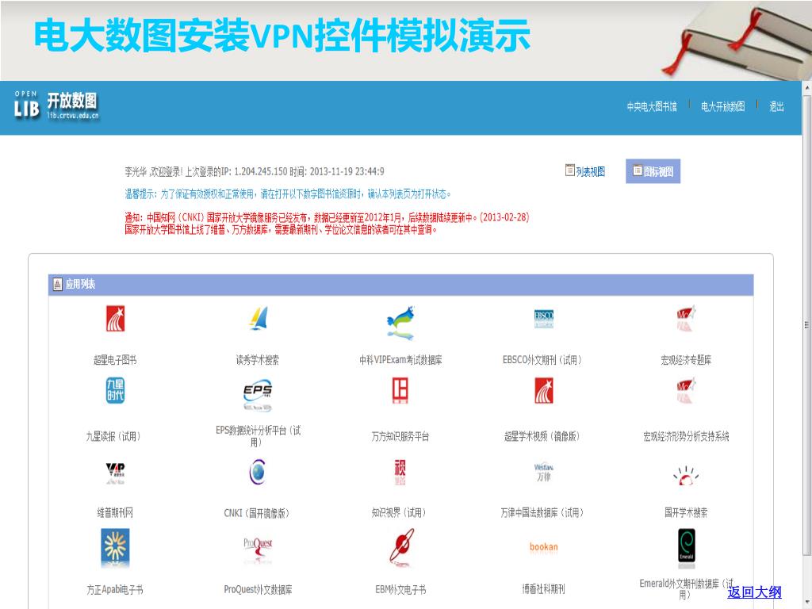
Task: Click the 超星电子图书 label
Action: point(115,360)
